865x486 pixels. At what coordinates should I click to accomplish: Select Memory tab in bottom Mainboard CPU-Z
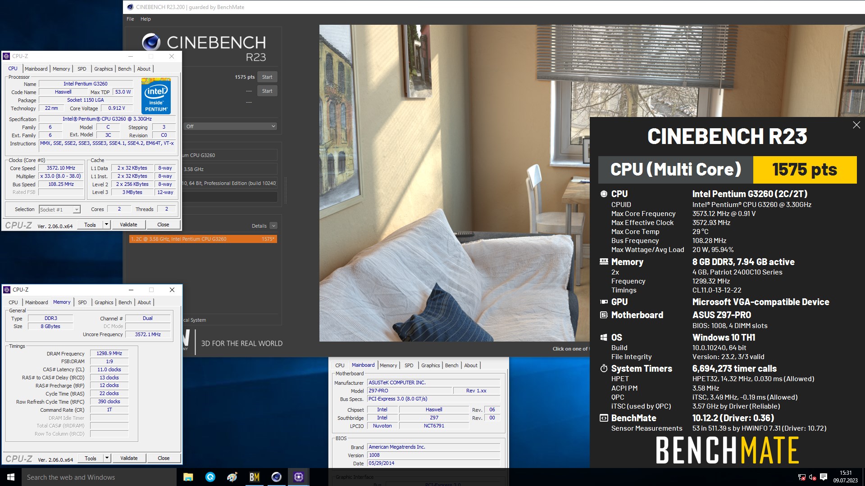(388, 365)
